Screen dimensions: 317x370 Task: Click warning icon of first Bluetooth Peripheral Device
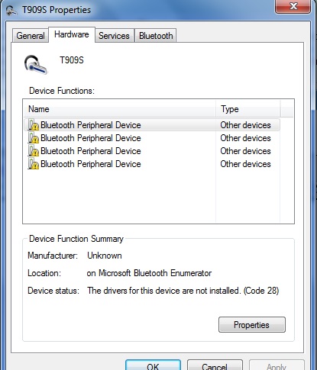click(x=33, y=125)
